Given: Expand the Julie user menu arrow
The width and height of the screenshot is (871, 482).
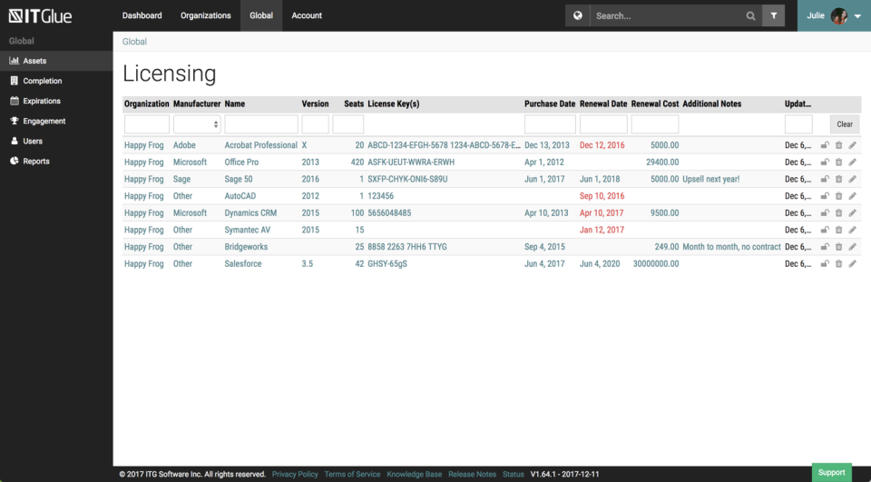Looking at the screenshot, I should (x=857, y=16).
